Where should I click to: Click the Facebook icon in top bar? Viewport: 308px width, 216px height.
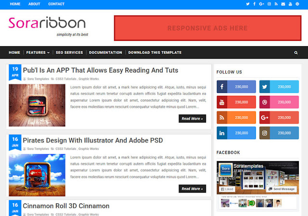coord(255,4)
